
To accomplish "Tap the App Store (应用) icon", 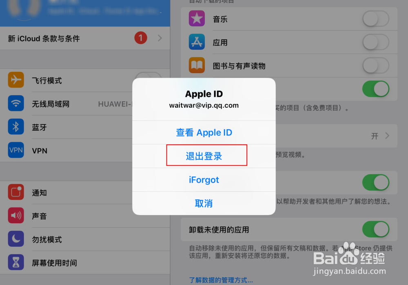I will (x=197, y=42).
